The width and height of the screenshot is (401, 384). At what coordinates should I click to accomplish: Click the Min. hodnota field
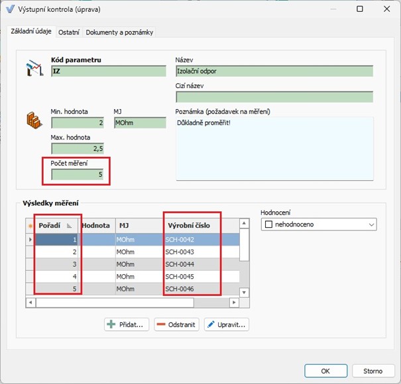[78, 122]
